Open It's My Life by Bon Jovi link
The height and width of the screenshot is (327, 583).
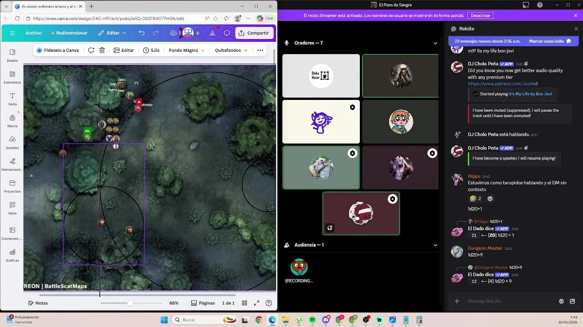(x=530, y=94)
